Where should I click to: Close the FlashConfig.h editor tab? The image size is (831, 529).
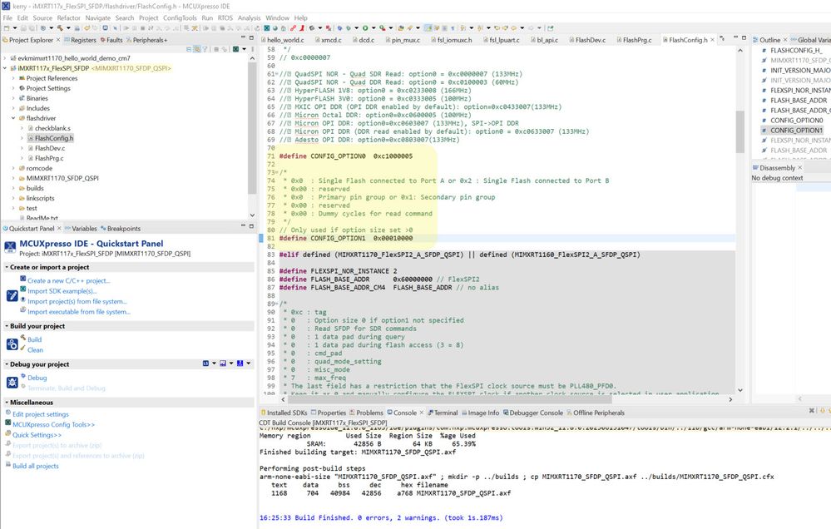coord(712,40)
